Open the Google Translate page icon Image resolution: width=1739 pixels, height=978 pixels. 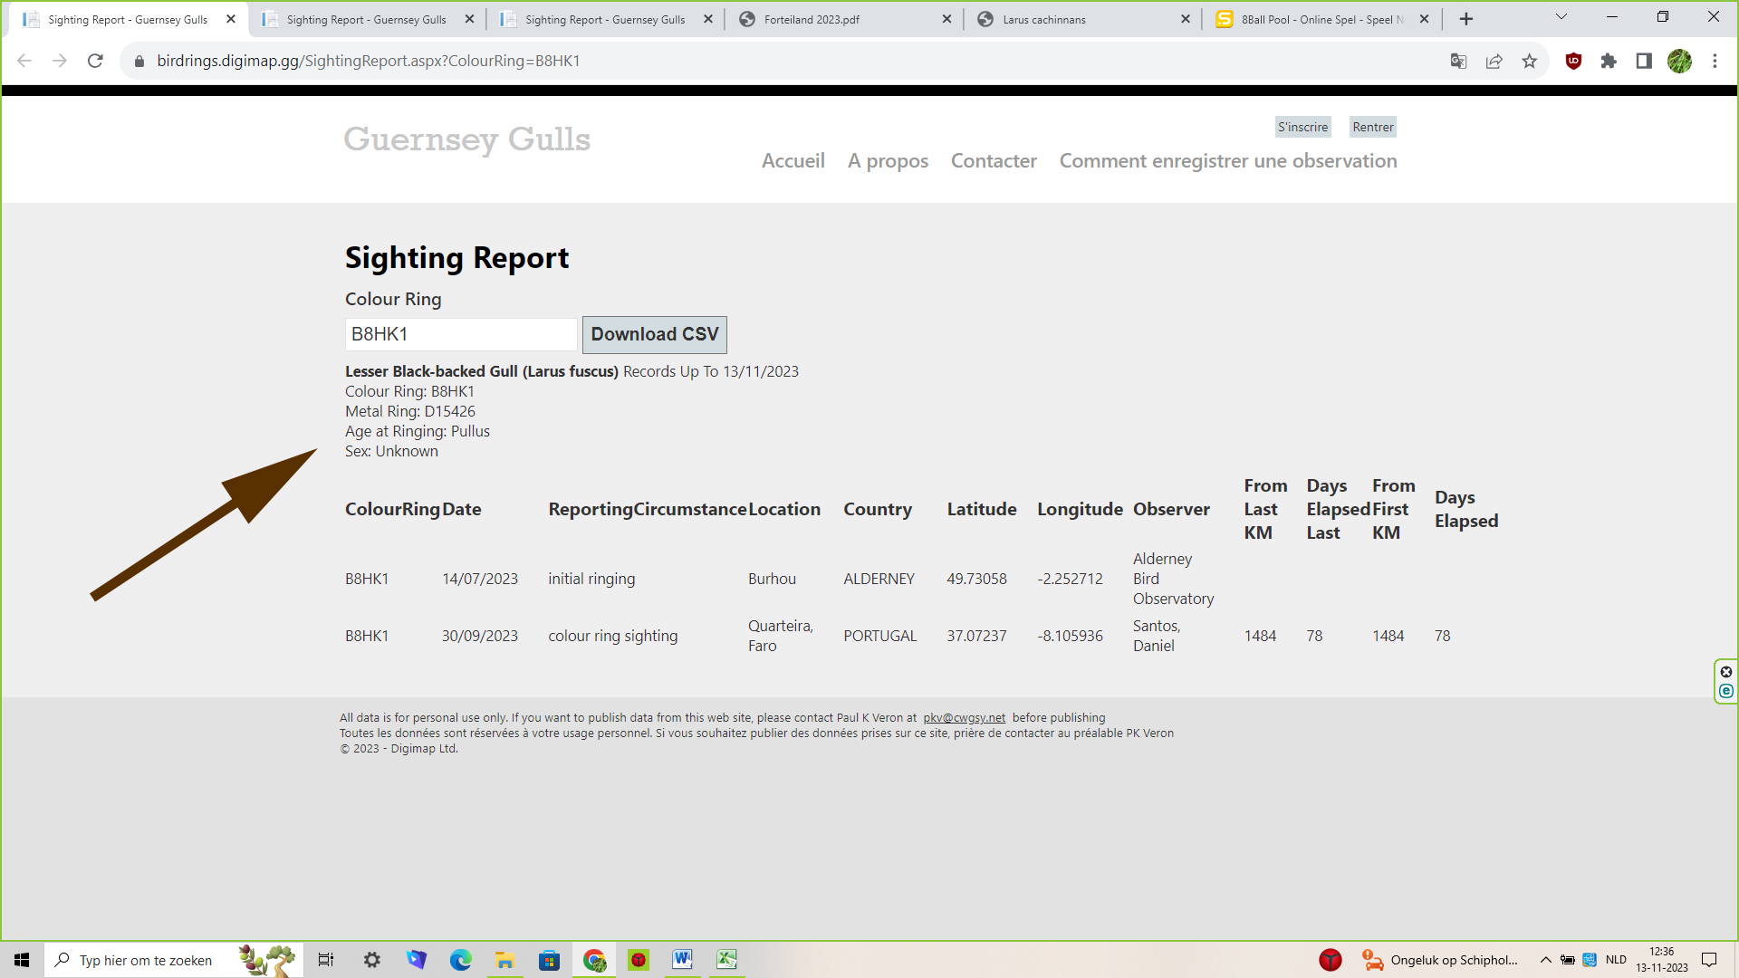[x=1458, y=61]
